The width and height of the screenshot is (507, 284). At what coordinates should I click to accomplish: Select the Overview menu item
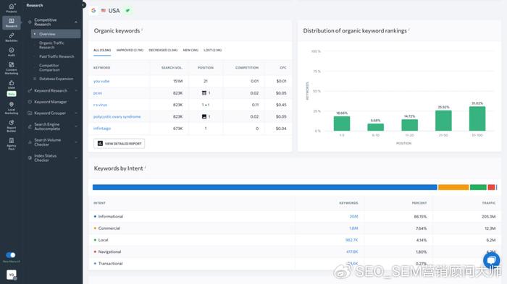click(56, 34)
